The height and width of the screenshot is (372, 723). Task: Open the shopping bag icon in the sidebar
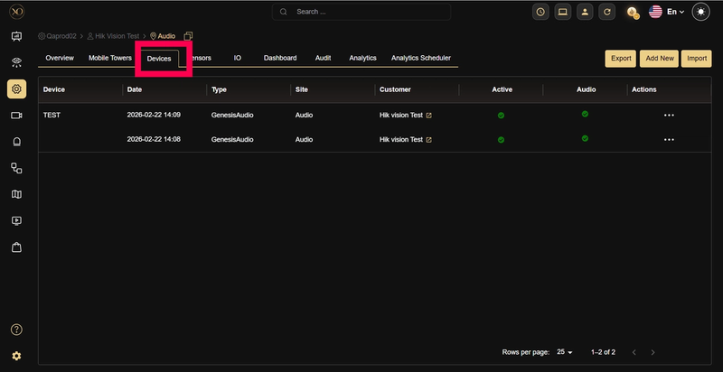pyautogui.click(x=16, y=247)
